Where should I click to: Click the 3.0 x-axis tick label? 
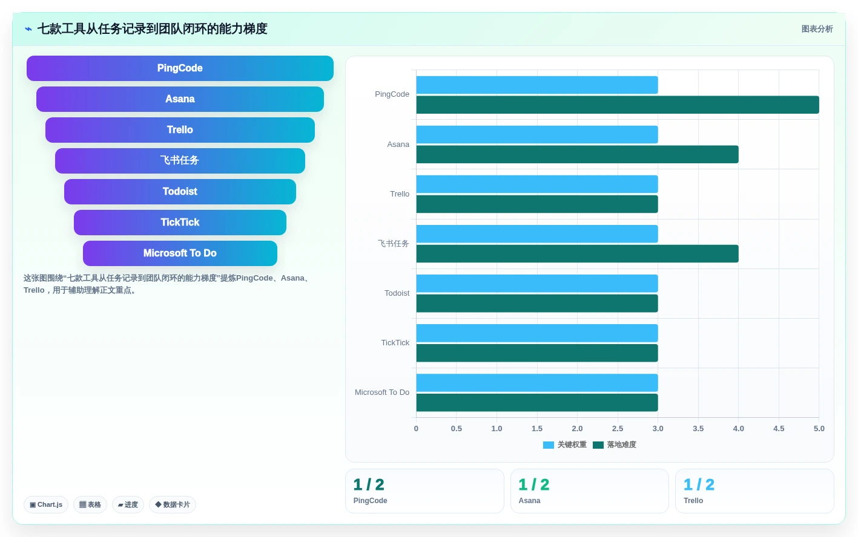(658, 429)
